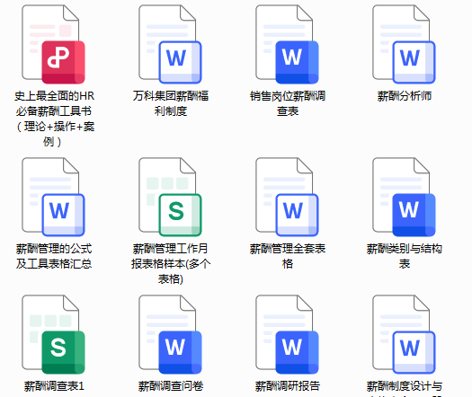Click the 薪酬管理全套表格 filename label
The width and height of the screenshot is (472, 397).
(x=288, y=256)
